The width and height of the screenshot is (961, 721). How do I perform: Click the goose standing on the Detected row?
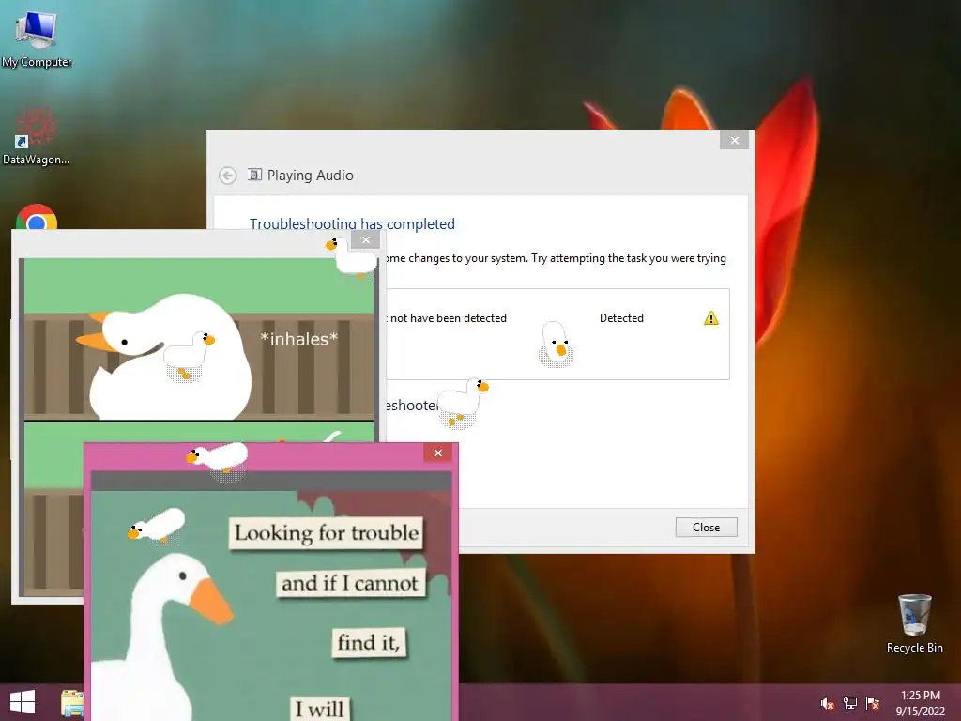(556, 344)
